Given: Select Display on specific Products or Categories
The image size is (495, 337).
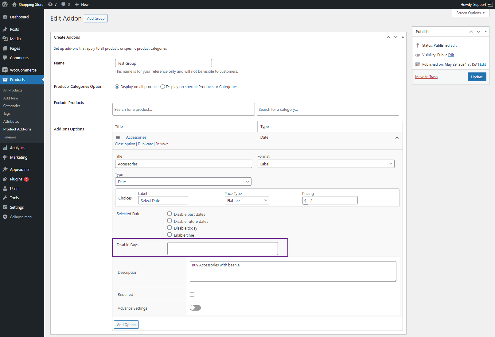Looking at the screenshot, I should [163, 87].
